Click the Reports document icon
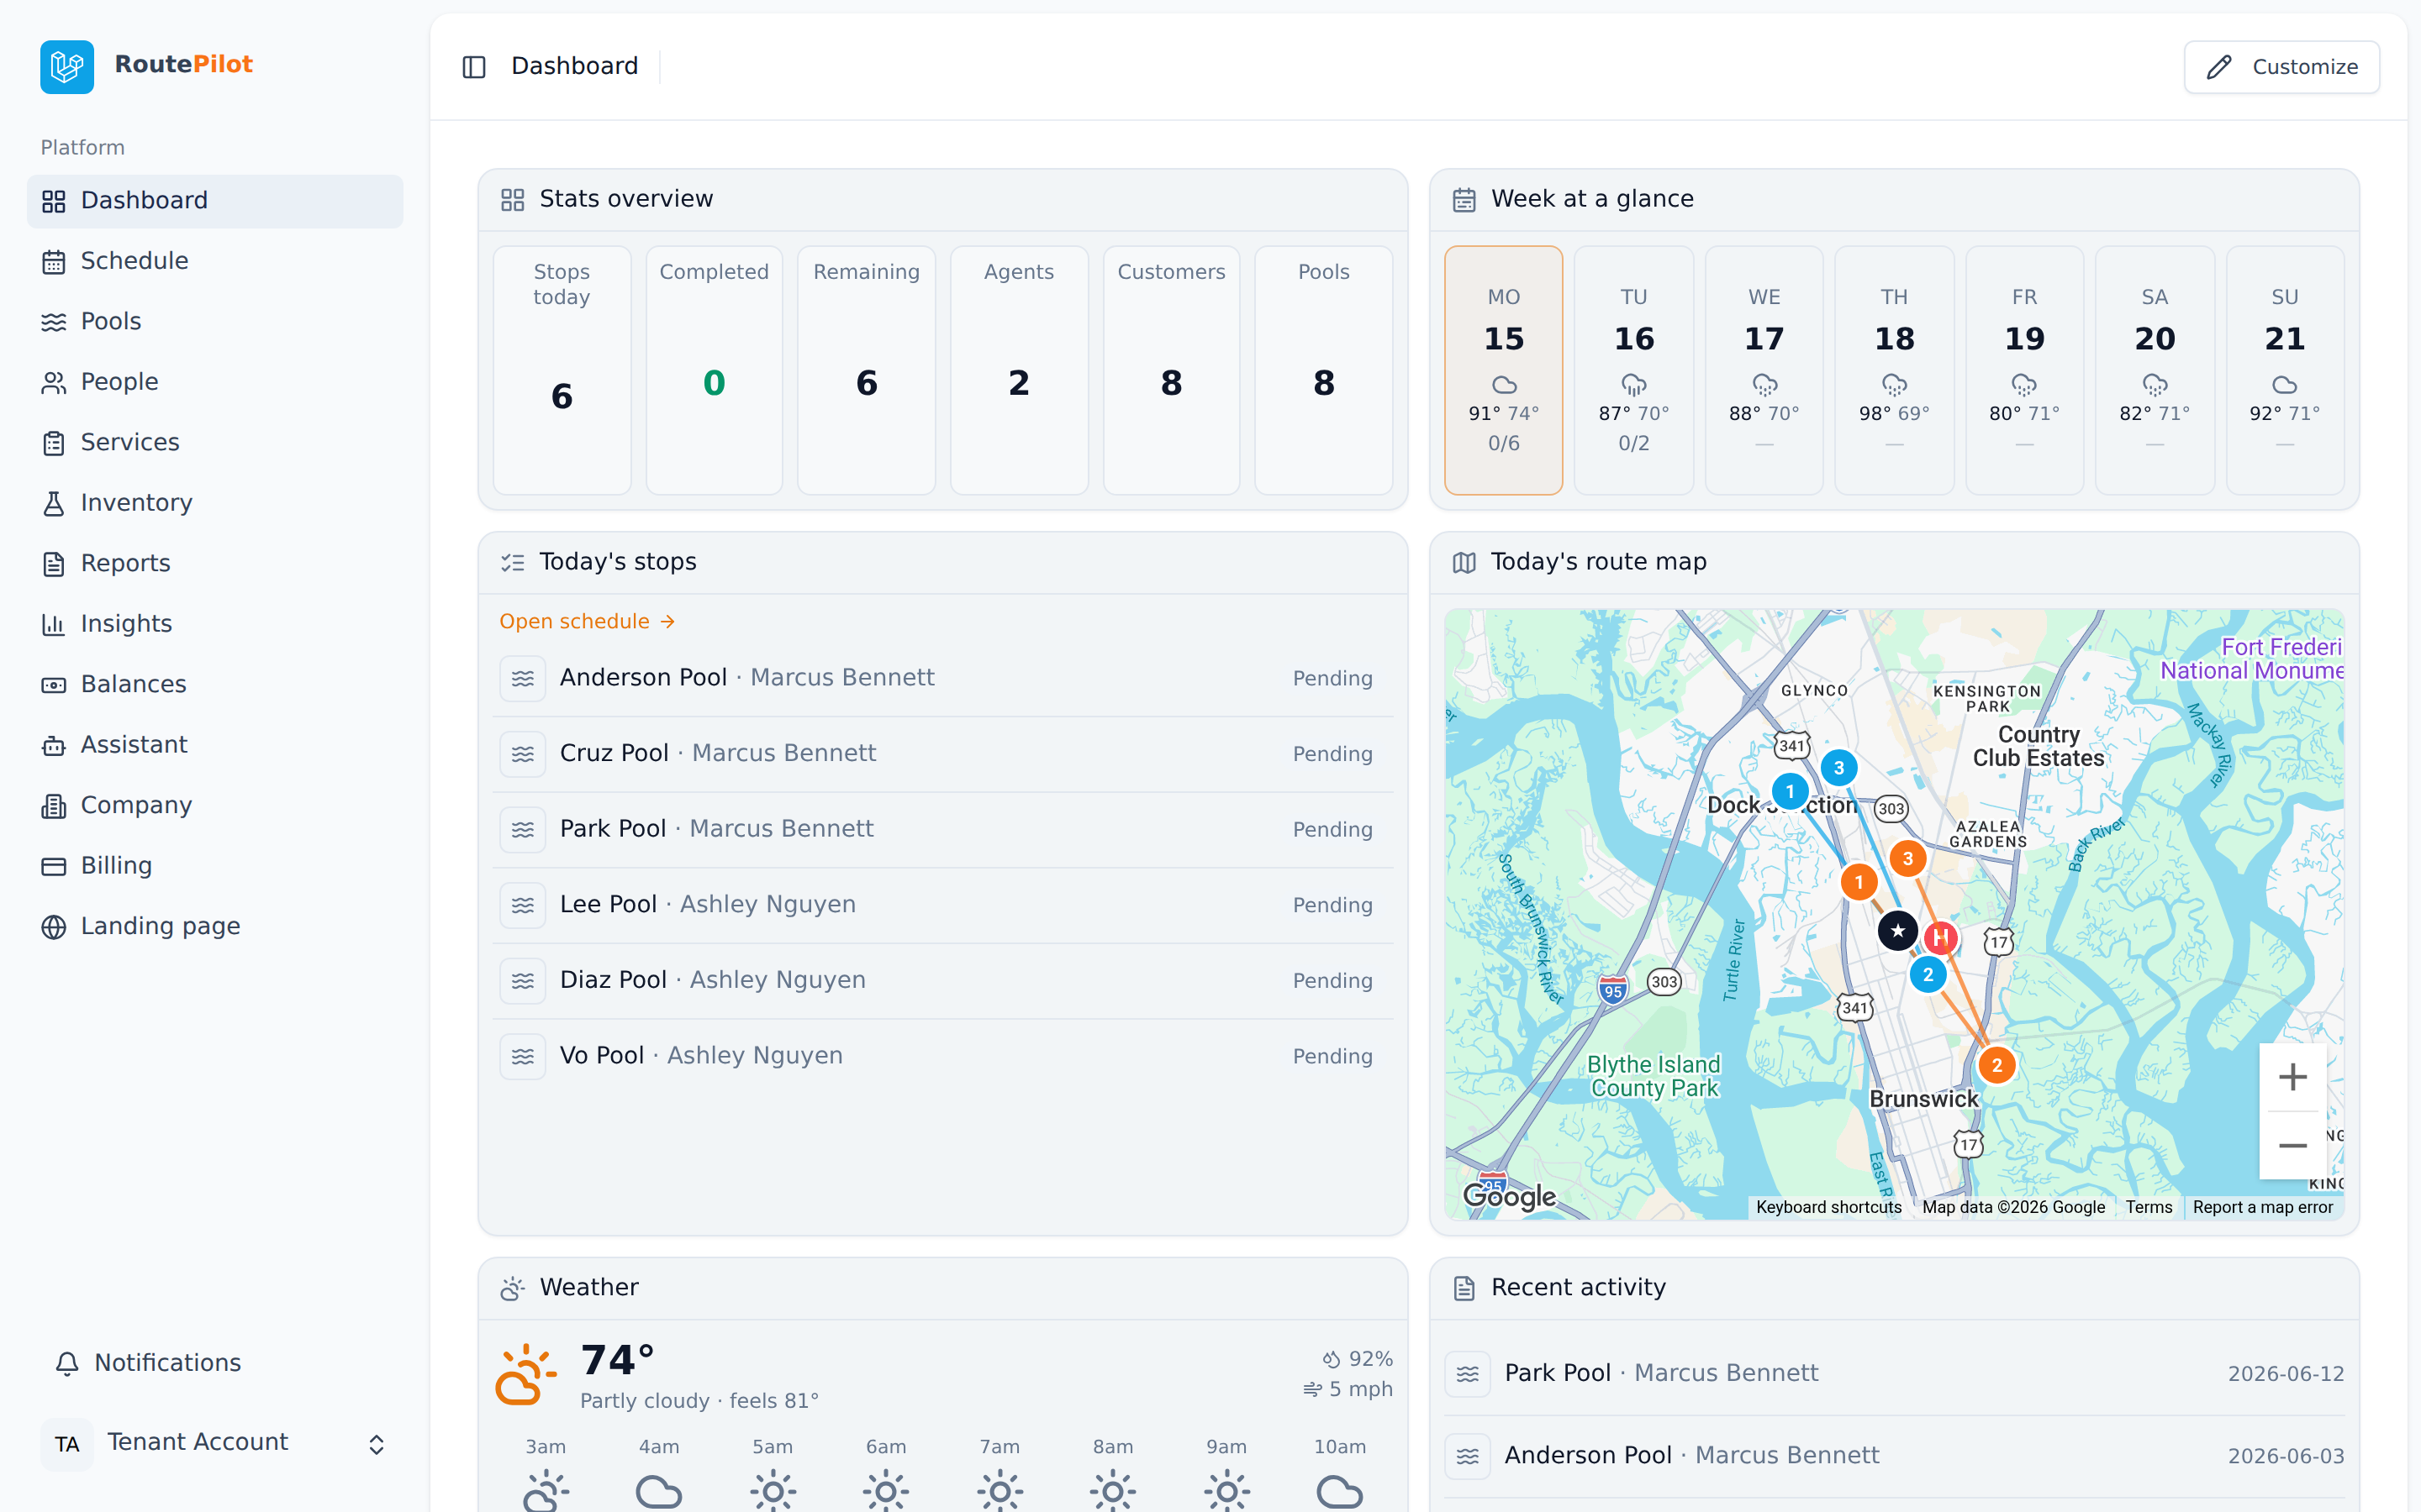The height and width of the screenshot is (1512, 2421). pos(54,564)
